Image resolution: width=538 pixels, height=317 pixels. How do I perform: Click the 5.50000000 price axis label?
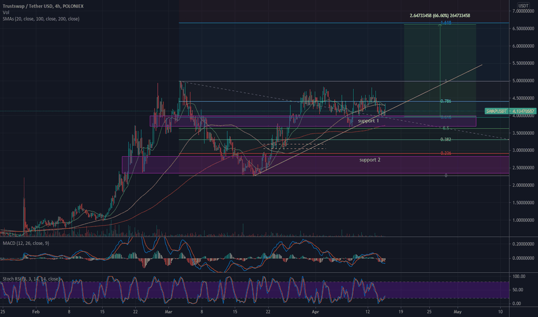[523, 63]
